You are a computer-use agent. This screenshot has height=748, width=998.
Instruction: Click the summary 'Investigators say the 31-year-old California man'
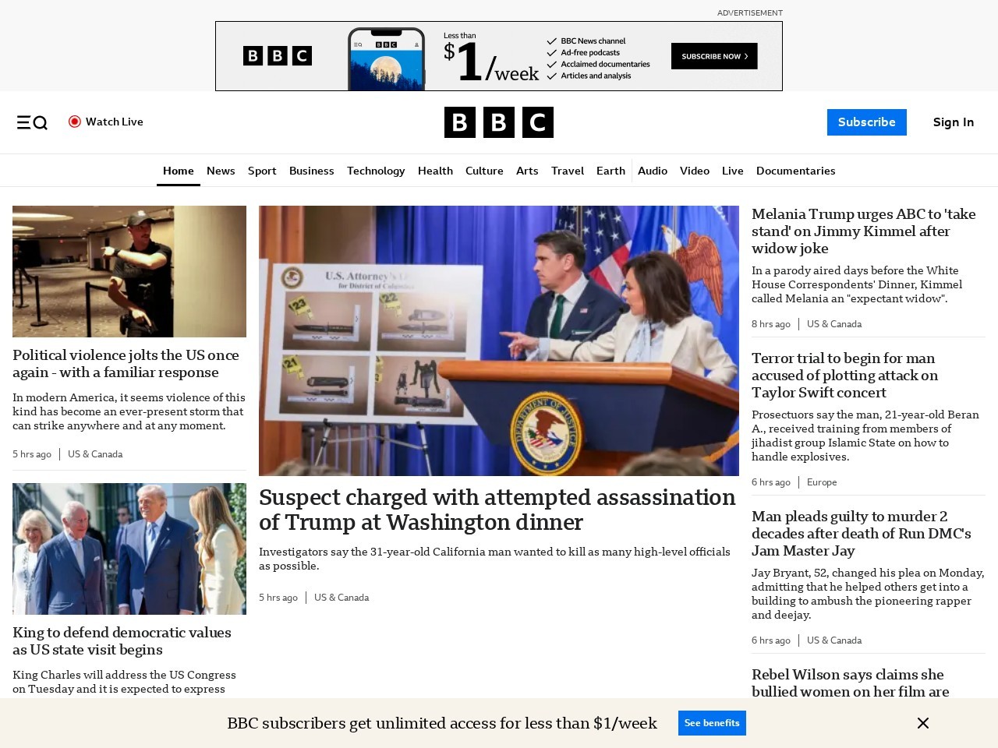pyautogui.click(x=494, y=559)
